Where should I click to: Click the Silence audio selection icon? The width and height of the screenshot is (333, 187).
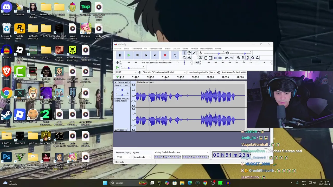coord(220,58)
